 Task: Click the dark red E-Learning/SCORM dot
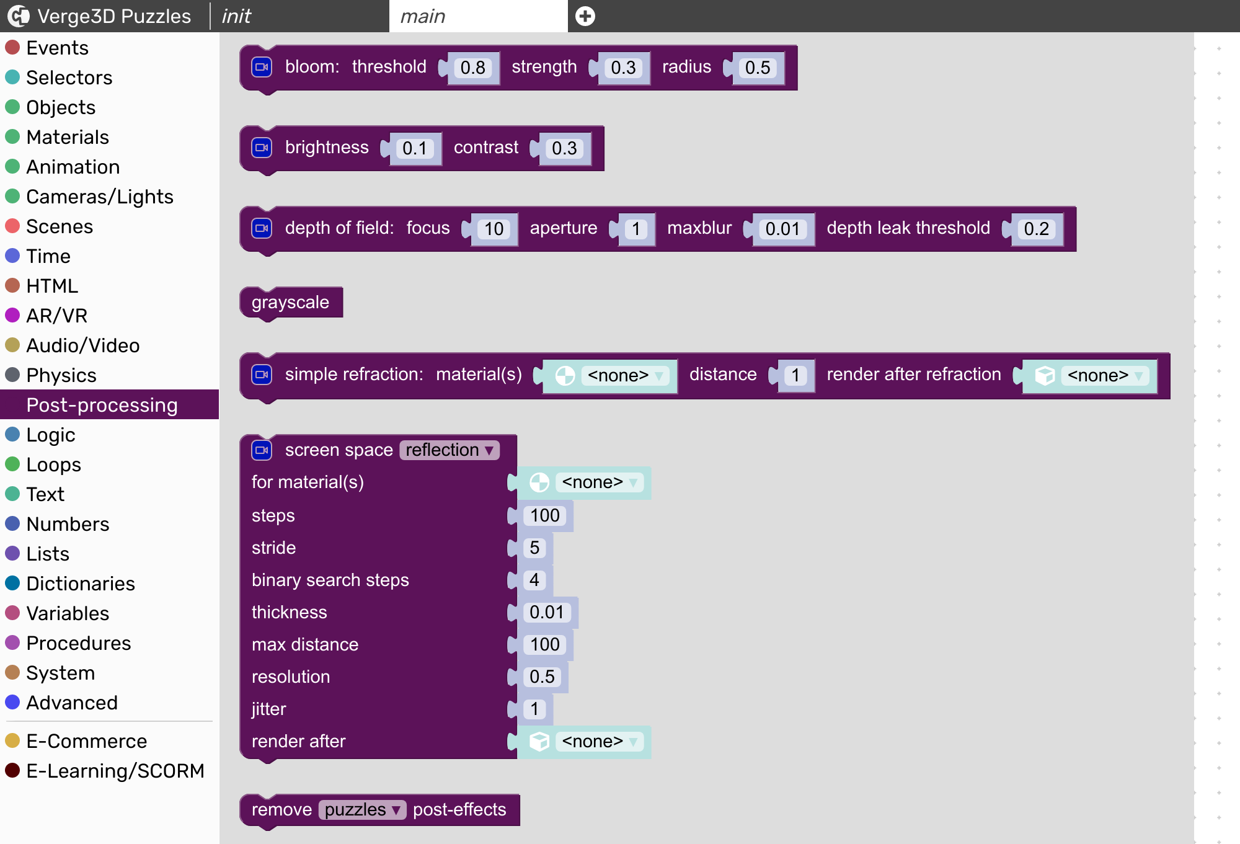tap(12, 770)
